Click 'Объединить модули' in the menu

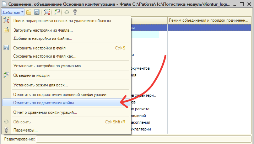click(x=31, y=75)
